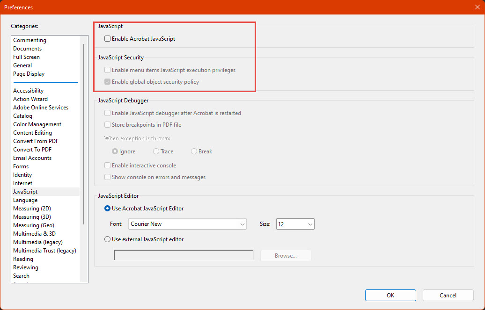Confirm preferences with the OK button
485x310 pixels.
pyautogui.click(x=390, y=295)
